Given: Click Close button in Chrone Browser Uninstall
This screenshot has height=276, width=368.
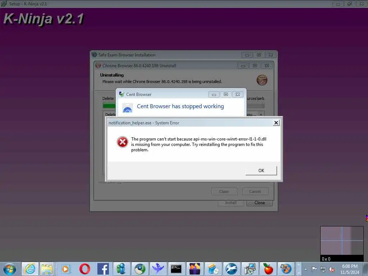Looking at the screenshot, I should point(224,192).
